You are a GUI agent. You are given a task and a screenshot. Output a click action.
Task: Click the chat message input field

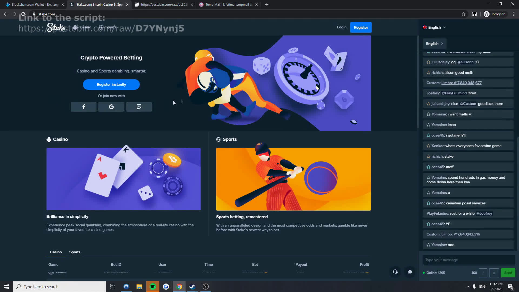pyautogui.click(x=468, y=260)
